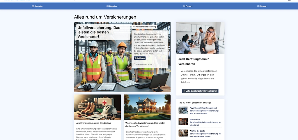Click the thumbnail beside Wie Sie die beste
The image size is (298, 140).
[x=183, y=133]
